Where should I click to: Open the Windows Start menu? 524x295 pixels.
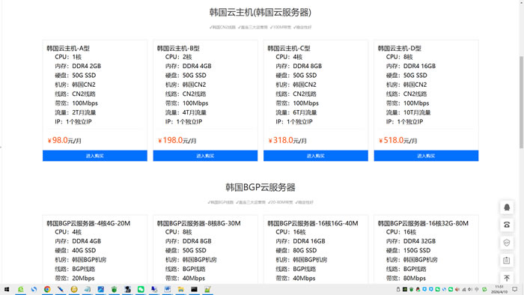[7, 289]
